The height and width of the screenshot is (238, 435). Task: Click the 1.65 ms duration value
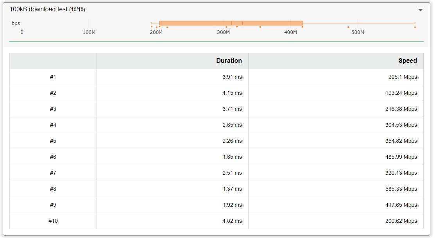coord(232,157)
